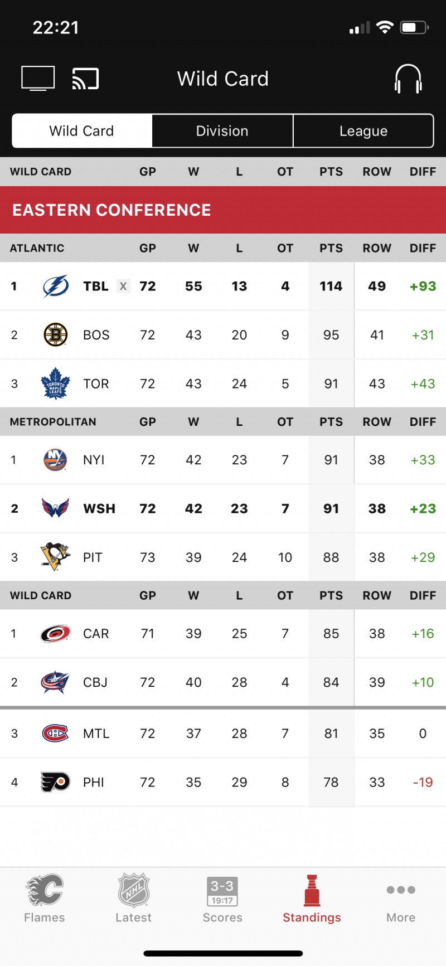Tap the cast screen icon
Image resolution: width=446 pixels, height=966 pixels.
85,79
